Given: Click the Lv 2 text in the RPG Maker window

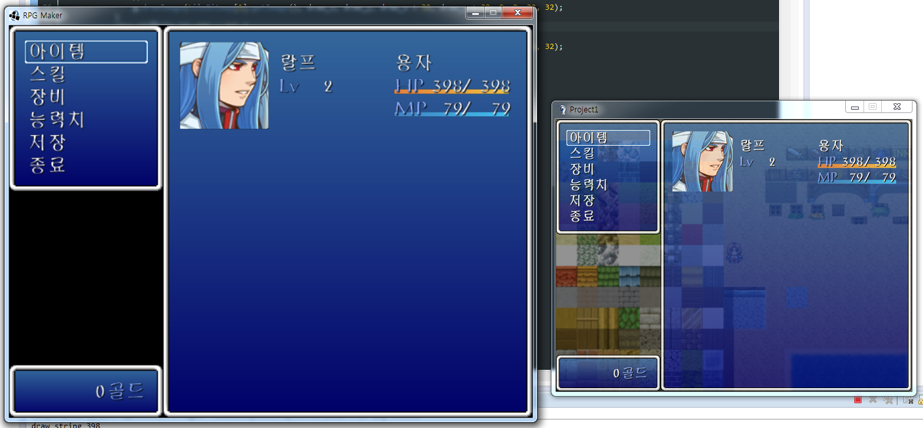Looking at the screenshot, I should 306,86.
